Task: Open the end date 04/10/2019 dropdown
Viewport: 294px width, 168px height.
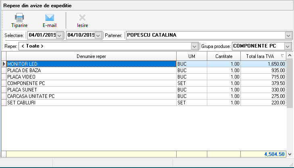Action: tap(98, 35)
